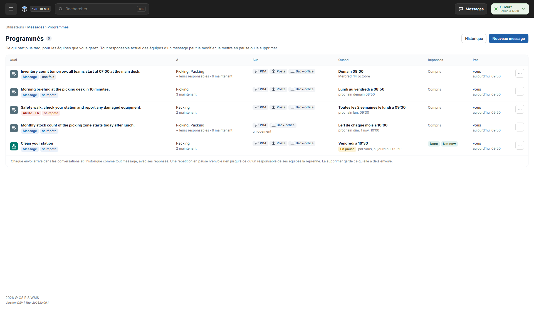Click the 'une fois' tag
The height and width of the screenshot is (312, 534).
pyautogui.click(x=48, y=77)
